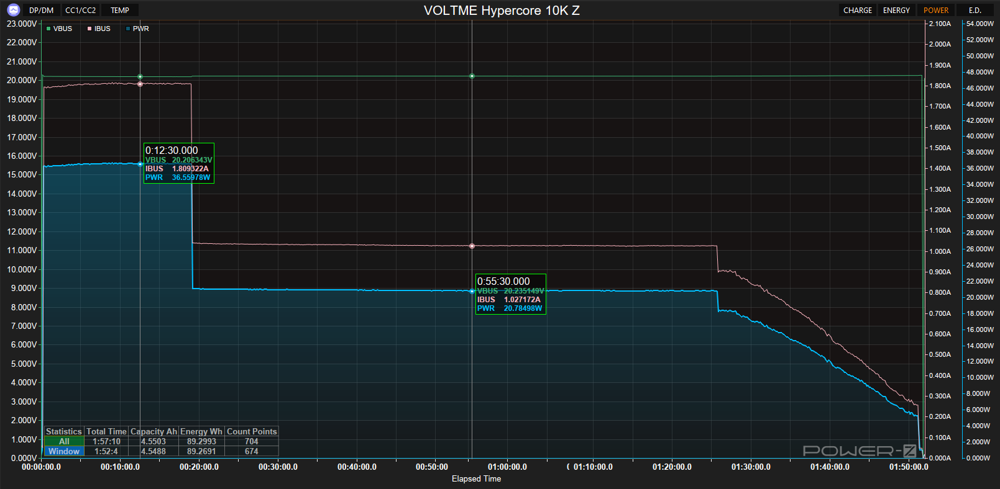This screenshot has height=489, width=1000.
Task: Click the Total Time column header
Action: click(107, 431)
